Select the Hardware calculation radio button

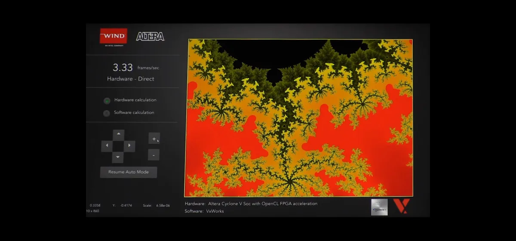click(x=107, y=101)
